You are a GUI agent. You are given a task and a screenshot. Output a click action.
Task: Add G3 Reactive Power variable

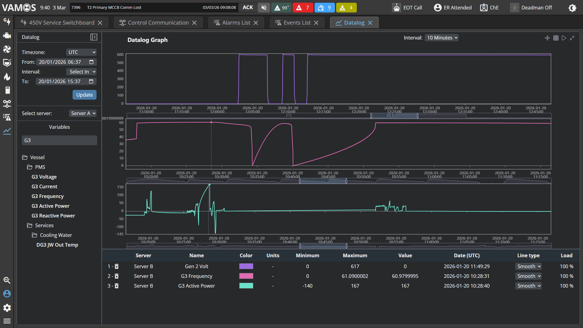tap(53, 216)
